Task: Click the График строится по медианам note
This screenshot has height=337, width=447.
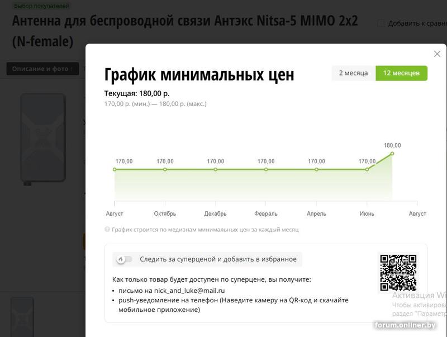Action: click(205, 230)
